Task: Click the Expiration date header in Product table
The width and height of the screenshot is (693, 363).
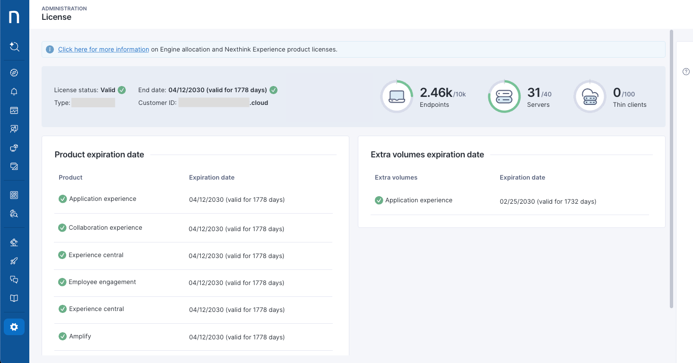Action: coord(212,178)
